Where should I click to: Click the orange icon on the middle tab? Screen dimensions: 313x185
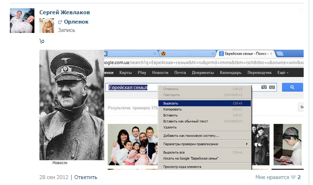[x=163, y=54]
